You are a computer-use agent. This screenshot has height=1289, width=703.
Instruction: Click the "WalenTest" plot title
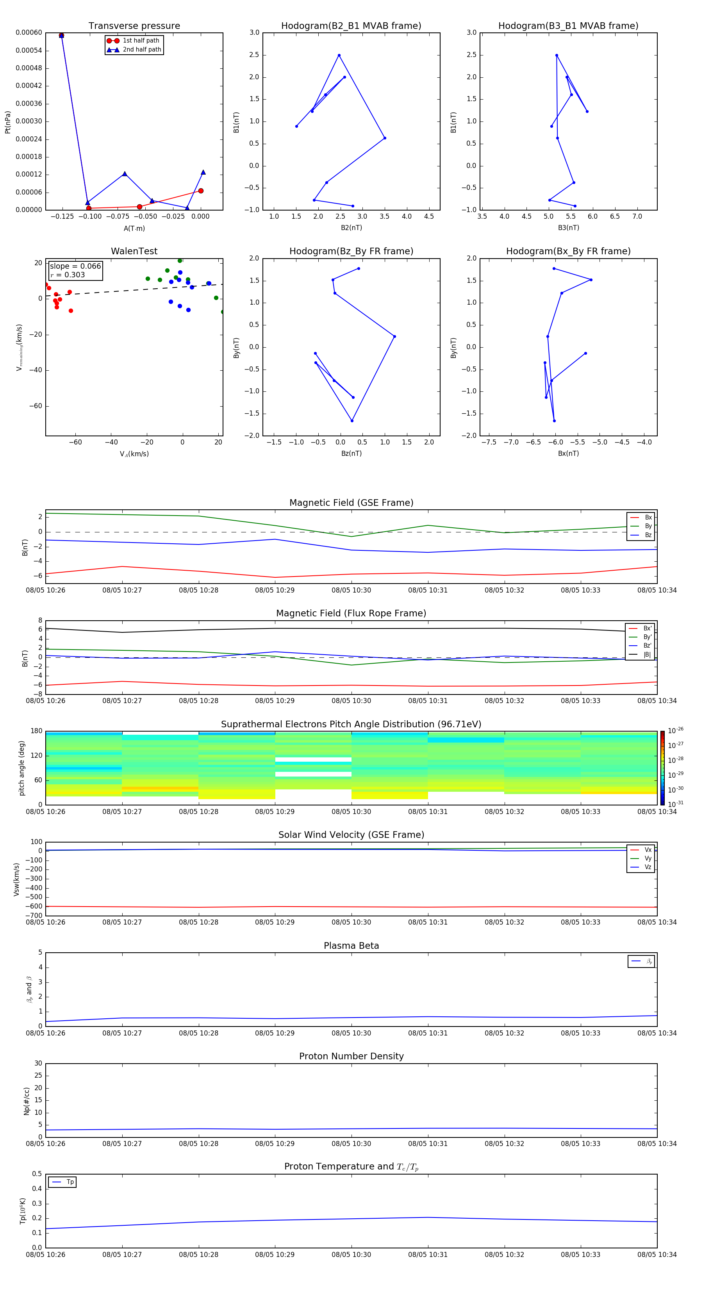tap(134, 251)
